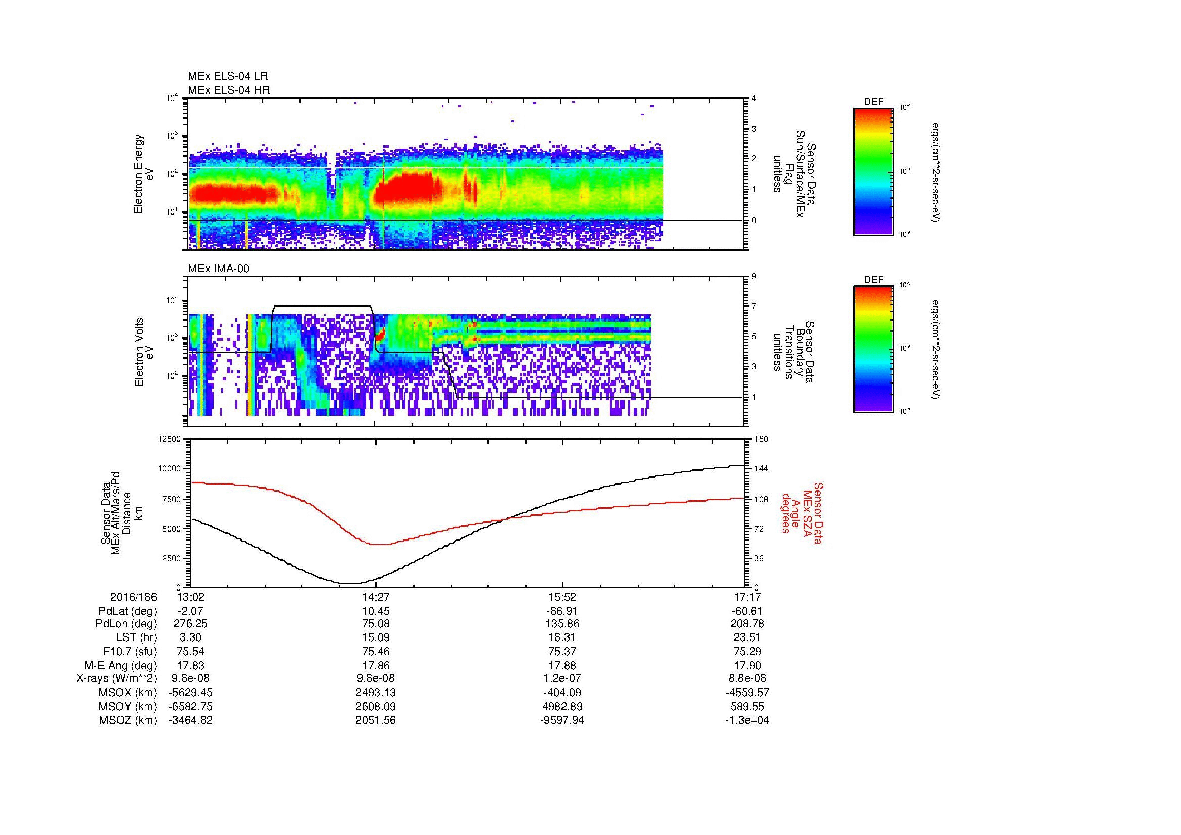The height and width of the screenshot is (835, 1181).
Task: Click time tick label '14:27'
Action: (x=376, y=597)
